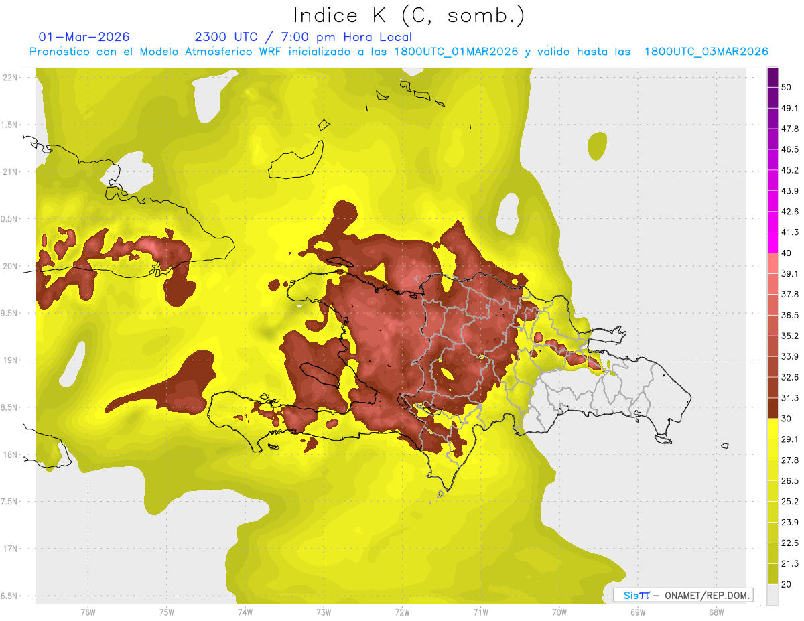Image resolution: width=804 pixels, height=621 pixels.
Task: Click the "69W" longitude axis label
Action: click(x=638, y=612)
